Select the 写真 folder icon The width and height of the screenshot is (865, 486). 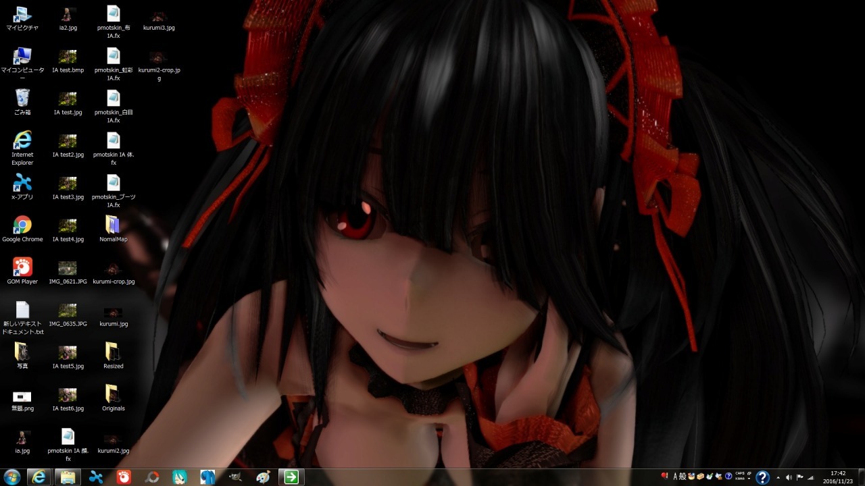[x=22, y=356]
